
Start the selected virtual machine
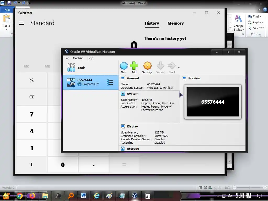tap(172, 66)
